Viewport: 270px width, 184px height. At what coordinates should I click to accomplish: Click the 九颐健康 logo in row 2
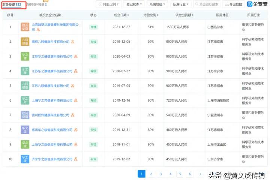click(x=25, y=42)
